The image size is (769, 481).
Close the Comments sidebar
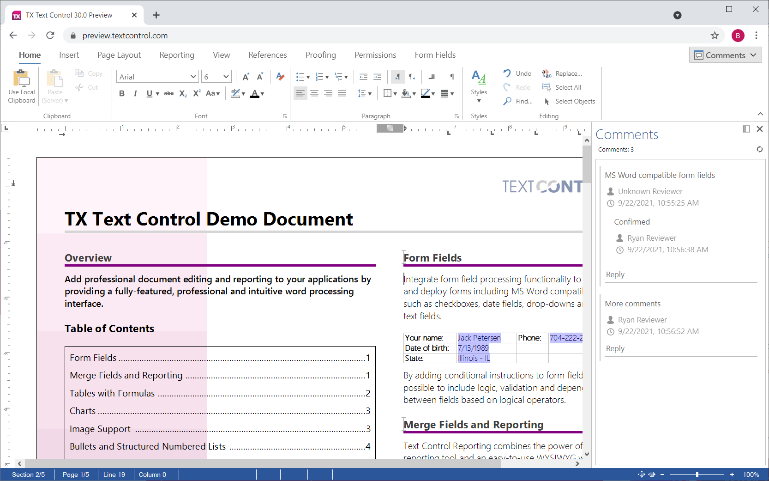pyautogui.click(x=760, y=129)
